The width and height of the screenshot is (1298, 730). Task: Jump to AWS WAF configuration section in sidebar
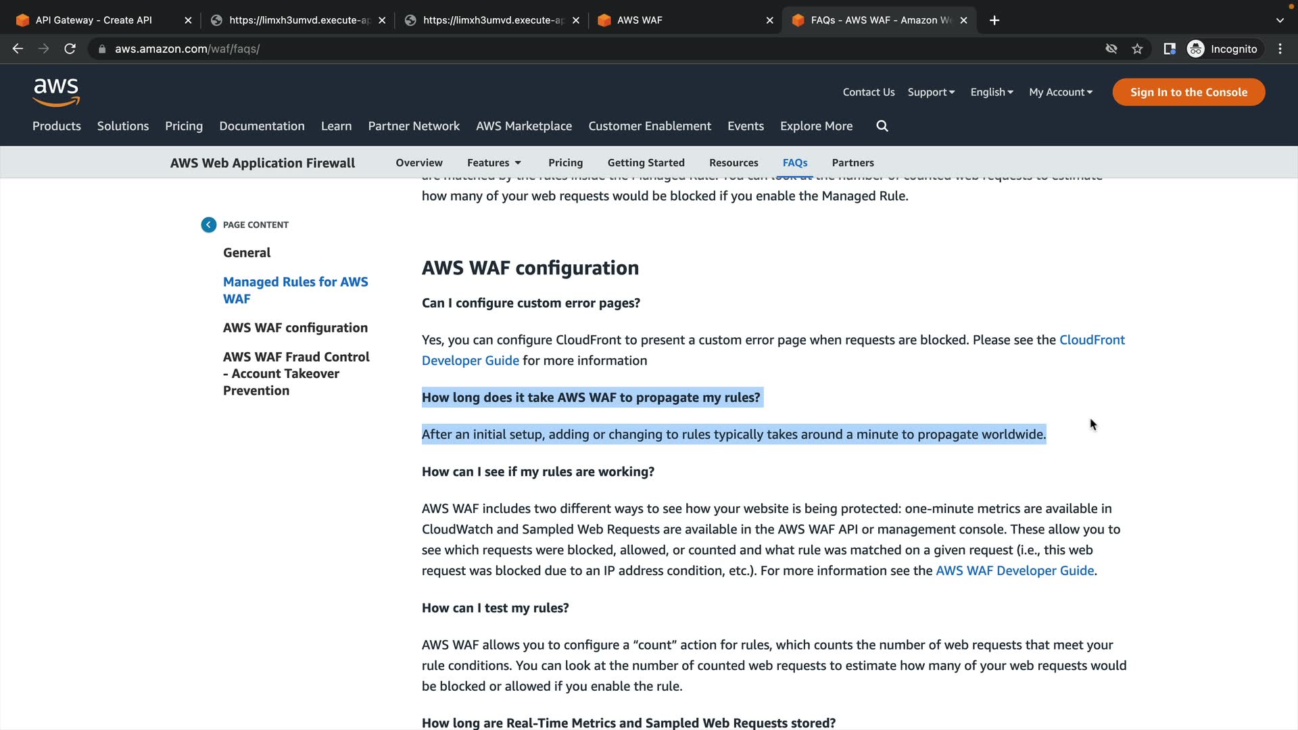(x=295, y=328)
